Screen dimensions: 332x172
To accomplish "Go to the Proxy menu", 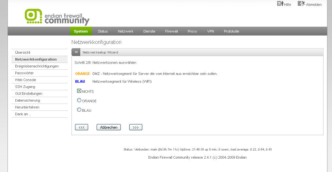I will point(192,31).
